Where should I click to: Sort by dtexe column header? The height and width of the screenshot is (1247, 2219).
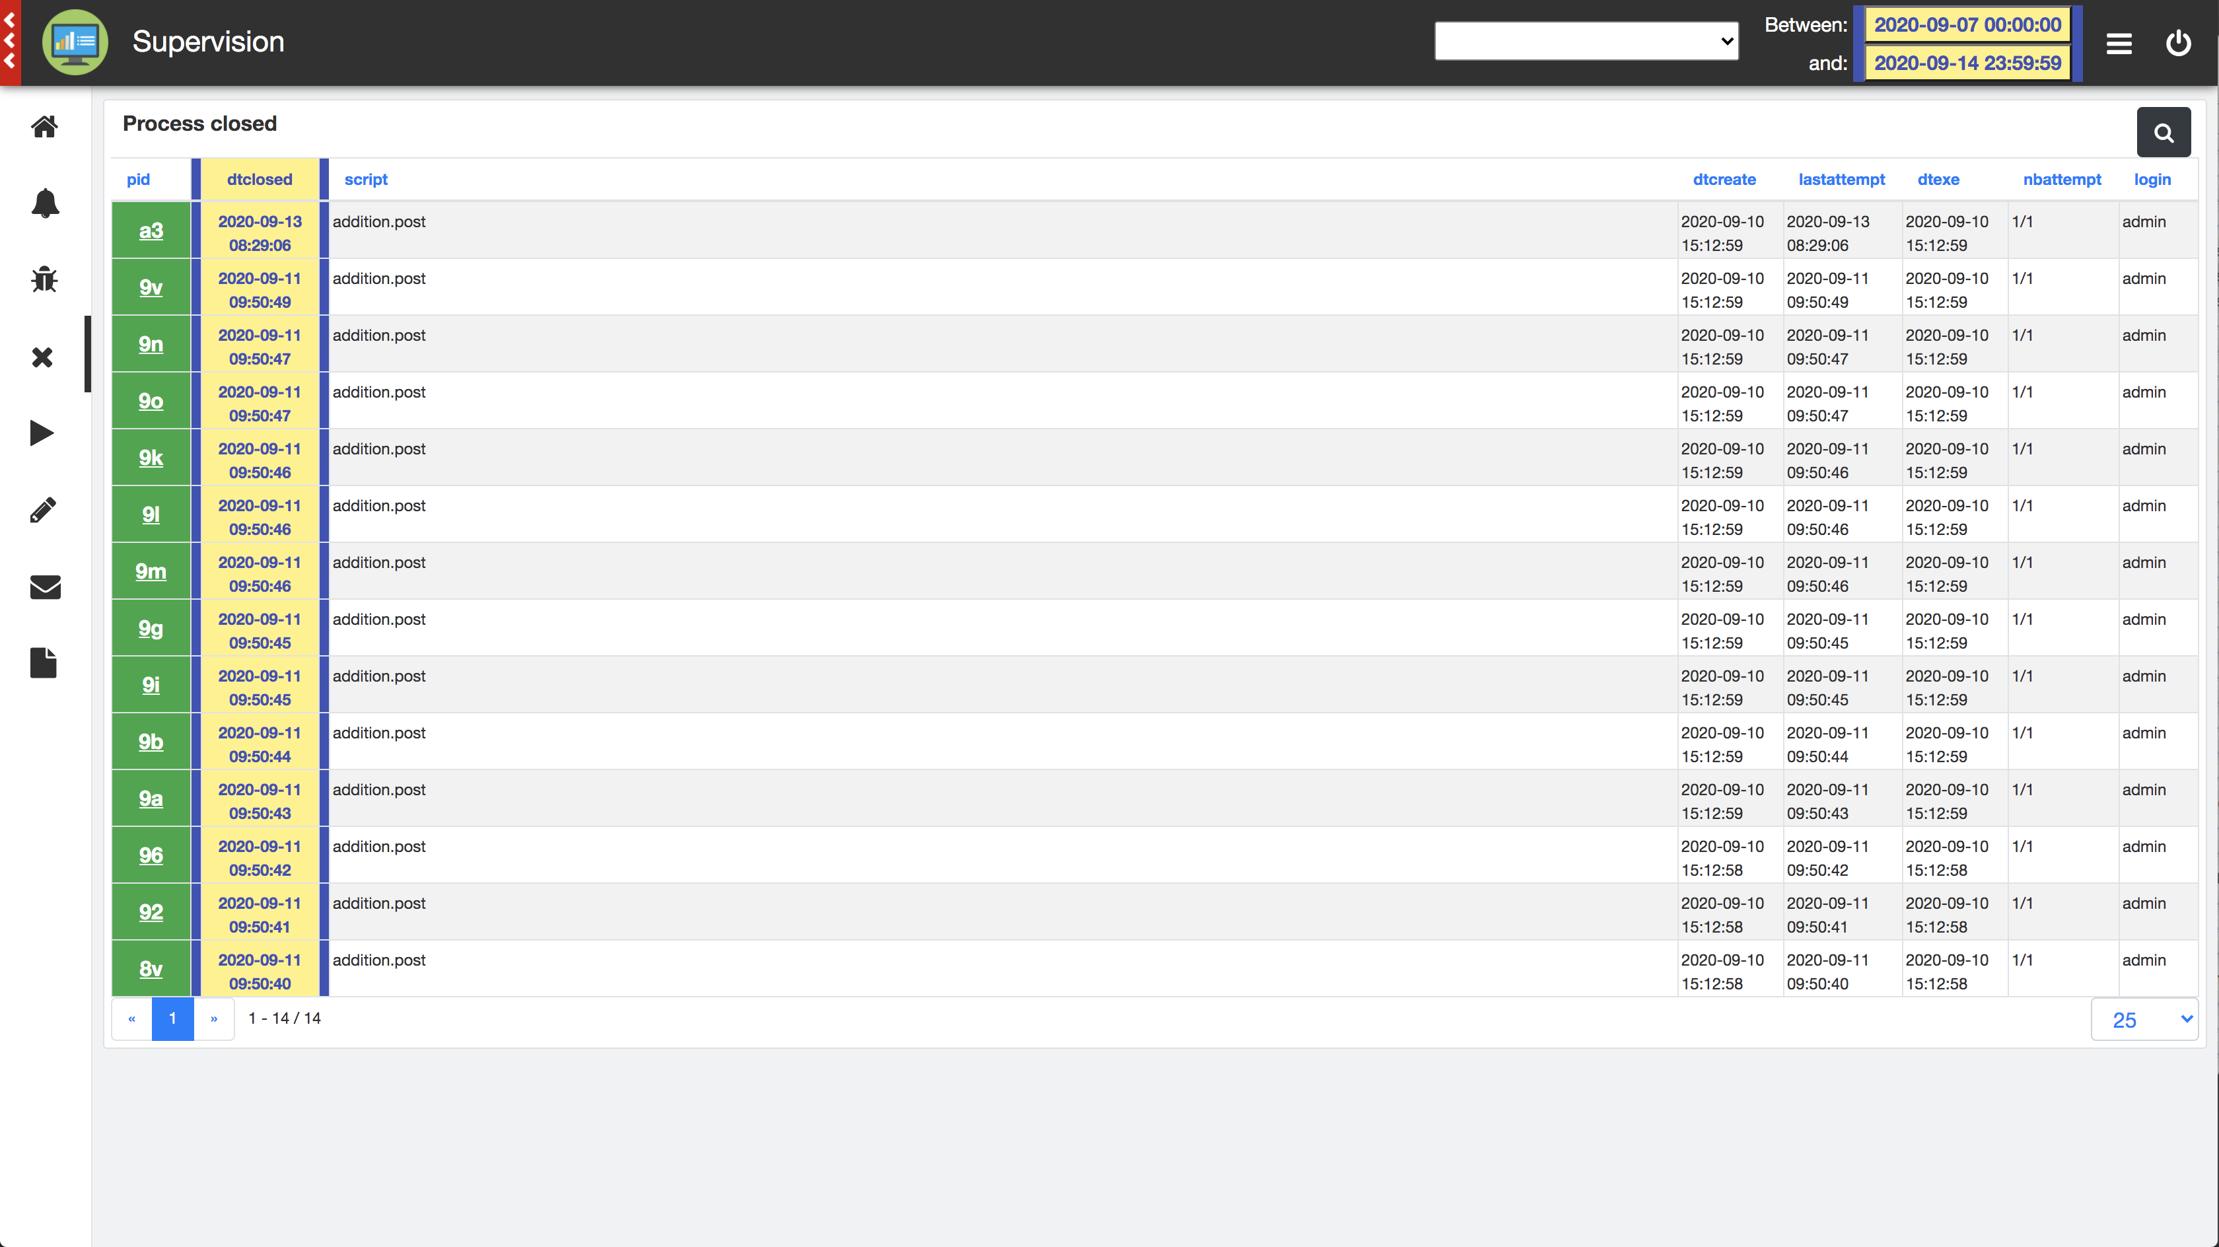1938,179
